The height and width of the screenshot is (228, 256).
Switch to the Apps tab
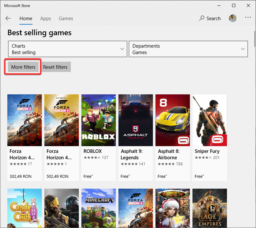(45, 19)
